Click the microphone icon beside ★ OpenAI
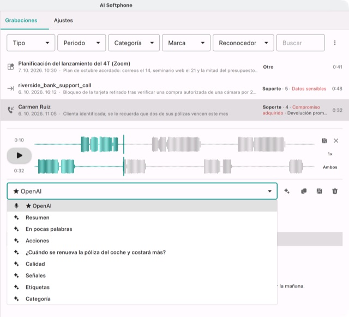Viewport: 349px width, 317px height. coord(16,206)
